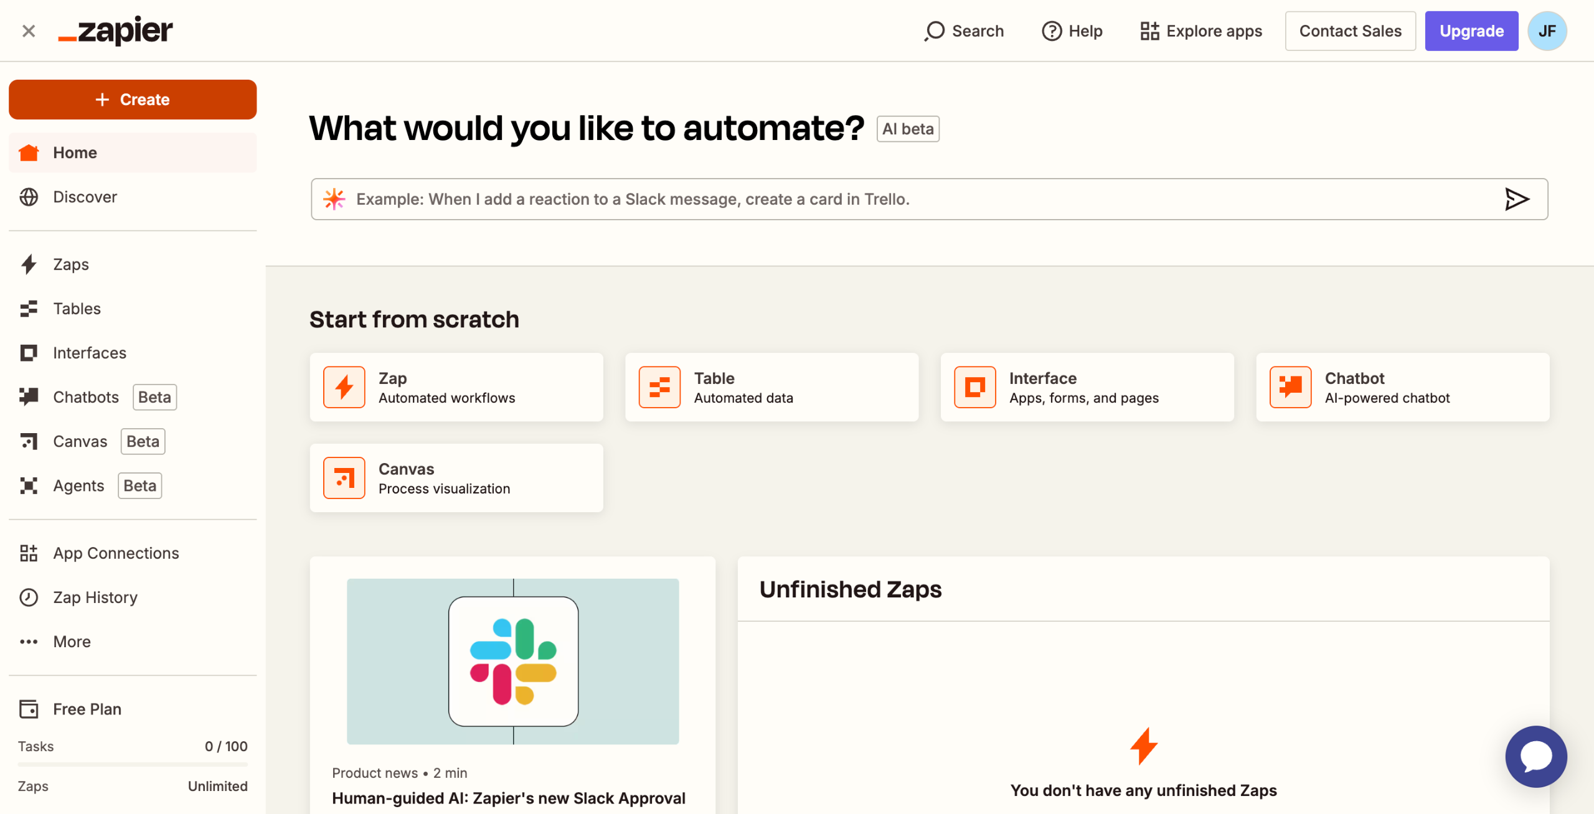Open Zap History in sidebar
This screenshot has height=814, width=1594.
[x=95, y=597]
